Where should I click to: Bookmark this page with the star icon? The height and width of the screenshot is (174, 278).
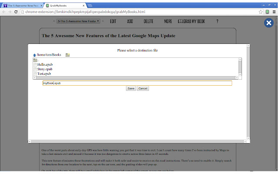[x=261, y=12]
